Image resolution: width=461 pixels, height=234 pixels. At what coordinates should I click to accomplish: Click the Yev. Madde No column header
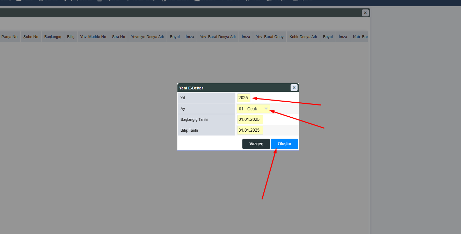(93, 37)
